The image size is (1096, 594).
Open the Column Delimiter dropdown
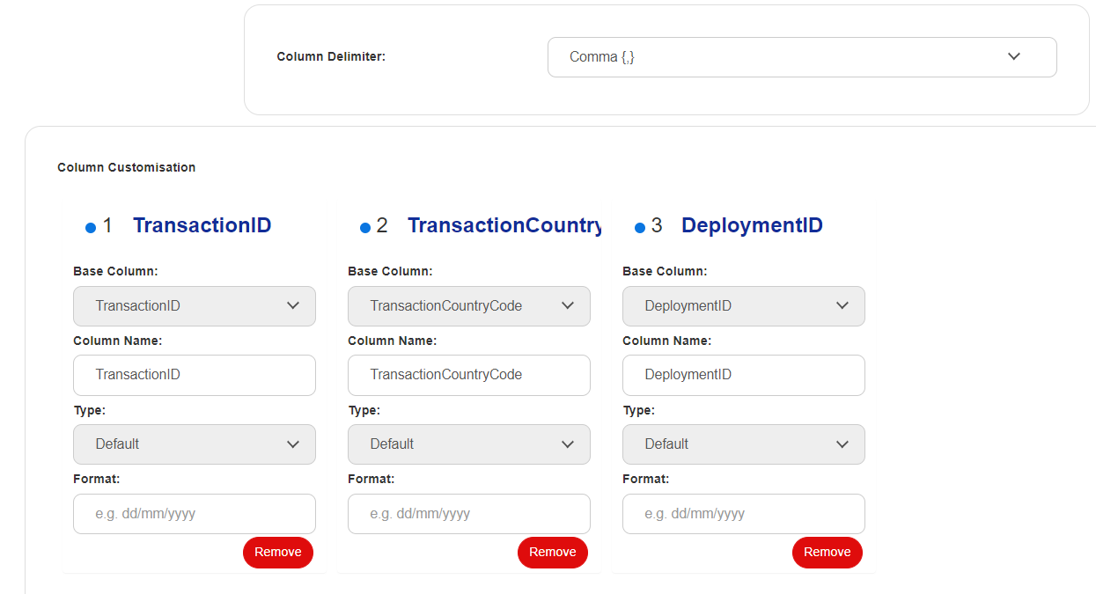[x=802, y=57]
